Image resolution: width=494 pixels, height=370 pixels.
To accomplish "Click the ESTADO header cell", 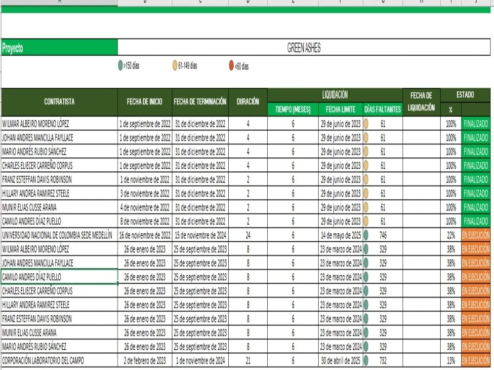I will (465, 95).
